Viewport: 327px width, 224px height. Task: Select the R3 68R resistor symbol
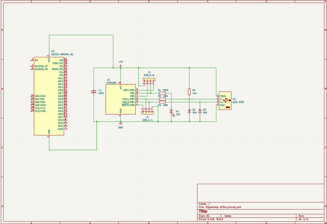pos(162,102)
